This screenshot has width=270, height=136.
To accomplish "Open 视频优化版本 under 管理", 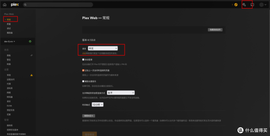I will [12, 130].
